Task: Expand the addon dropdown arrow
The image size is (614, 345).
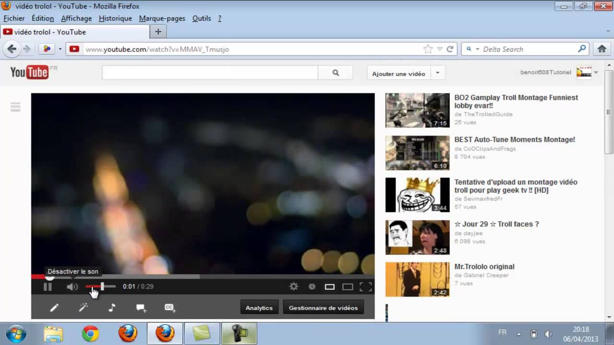Action: pos(60,49)
